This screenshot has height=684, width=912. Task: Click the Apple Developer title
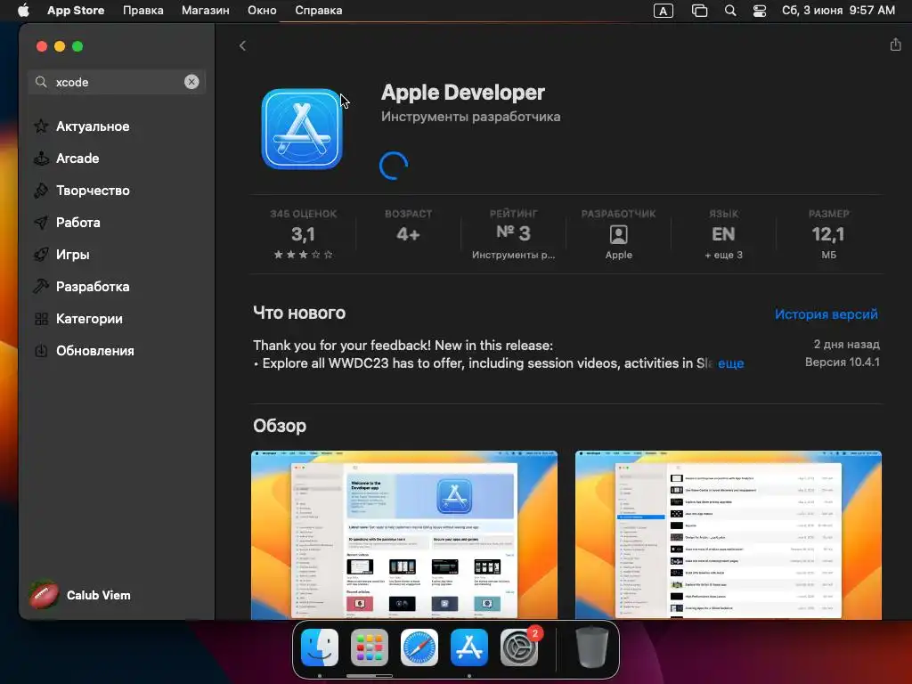463,93
